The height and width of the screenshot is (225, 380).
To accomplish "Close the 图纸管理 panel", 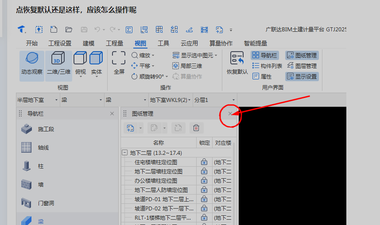I will [x=230, y=113].
